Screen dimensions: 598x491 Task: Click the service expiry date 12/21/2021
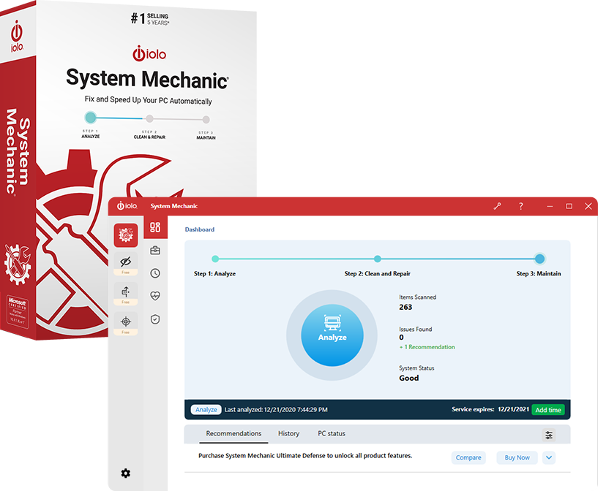pos(513,409)
